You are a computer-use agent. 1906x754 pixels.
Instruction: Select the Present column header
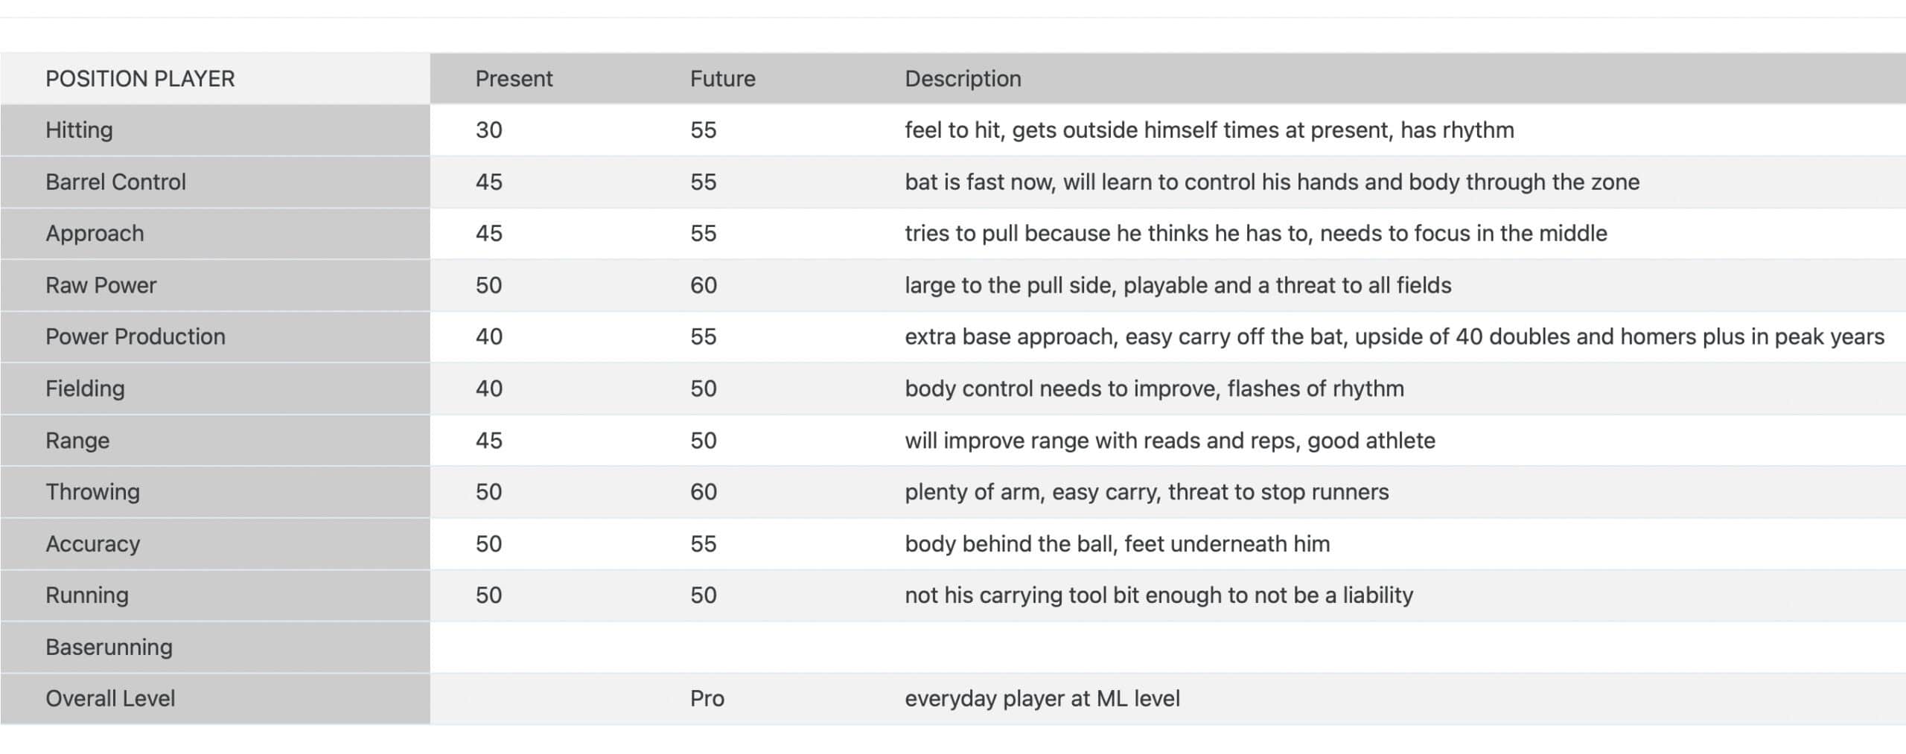pyautogui.click(x=514, y=79)
